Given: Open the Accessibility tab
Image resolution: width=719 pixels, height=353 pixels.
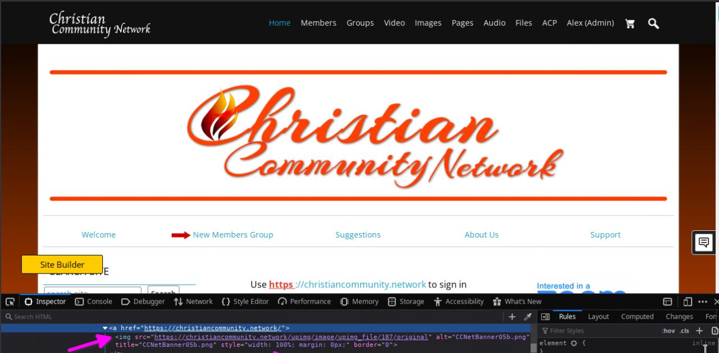Looking at the screenshot, I should tap(458, 301).
